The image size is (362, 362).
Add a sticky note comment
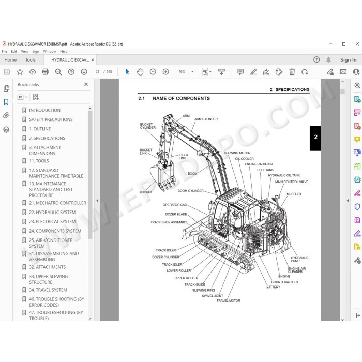point(240,72)
